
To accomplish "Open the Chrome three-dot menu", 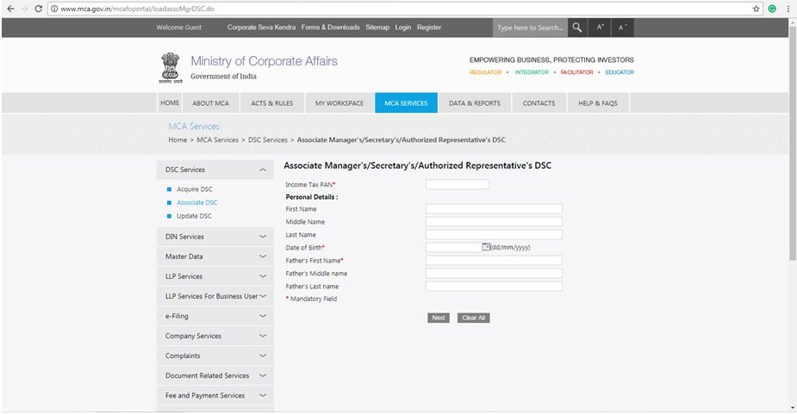I will [788, 9].
